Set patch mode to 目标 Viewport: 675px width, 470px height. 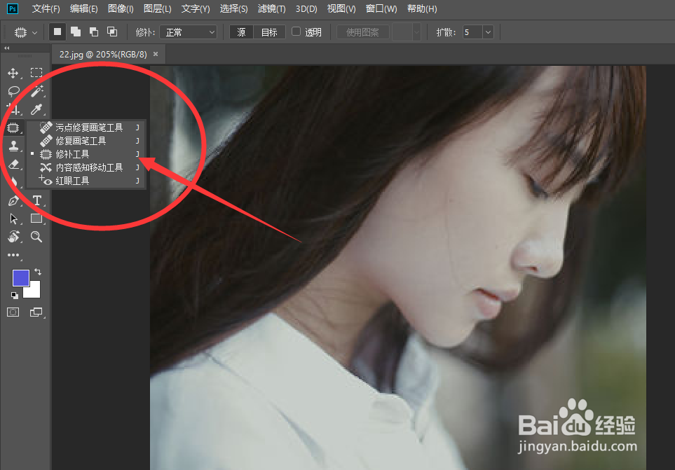pyautogui.click(x=269, y=32)
